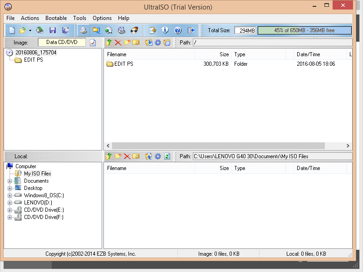363x272 pixels.
Task: Click Rename icon in local pane
Action: 136,156
